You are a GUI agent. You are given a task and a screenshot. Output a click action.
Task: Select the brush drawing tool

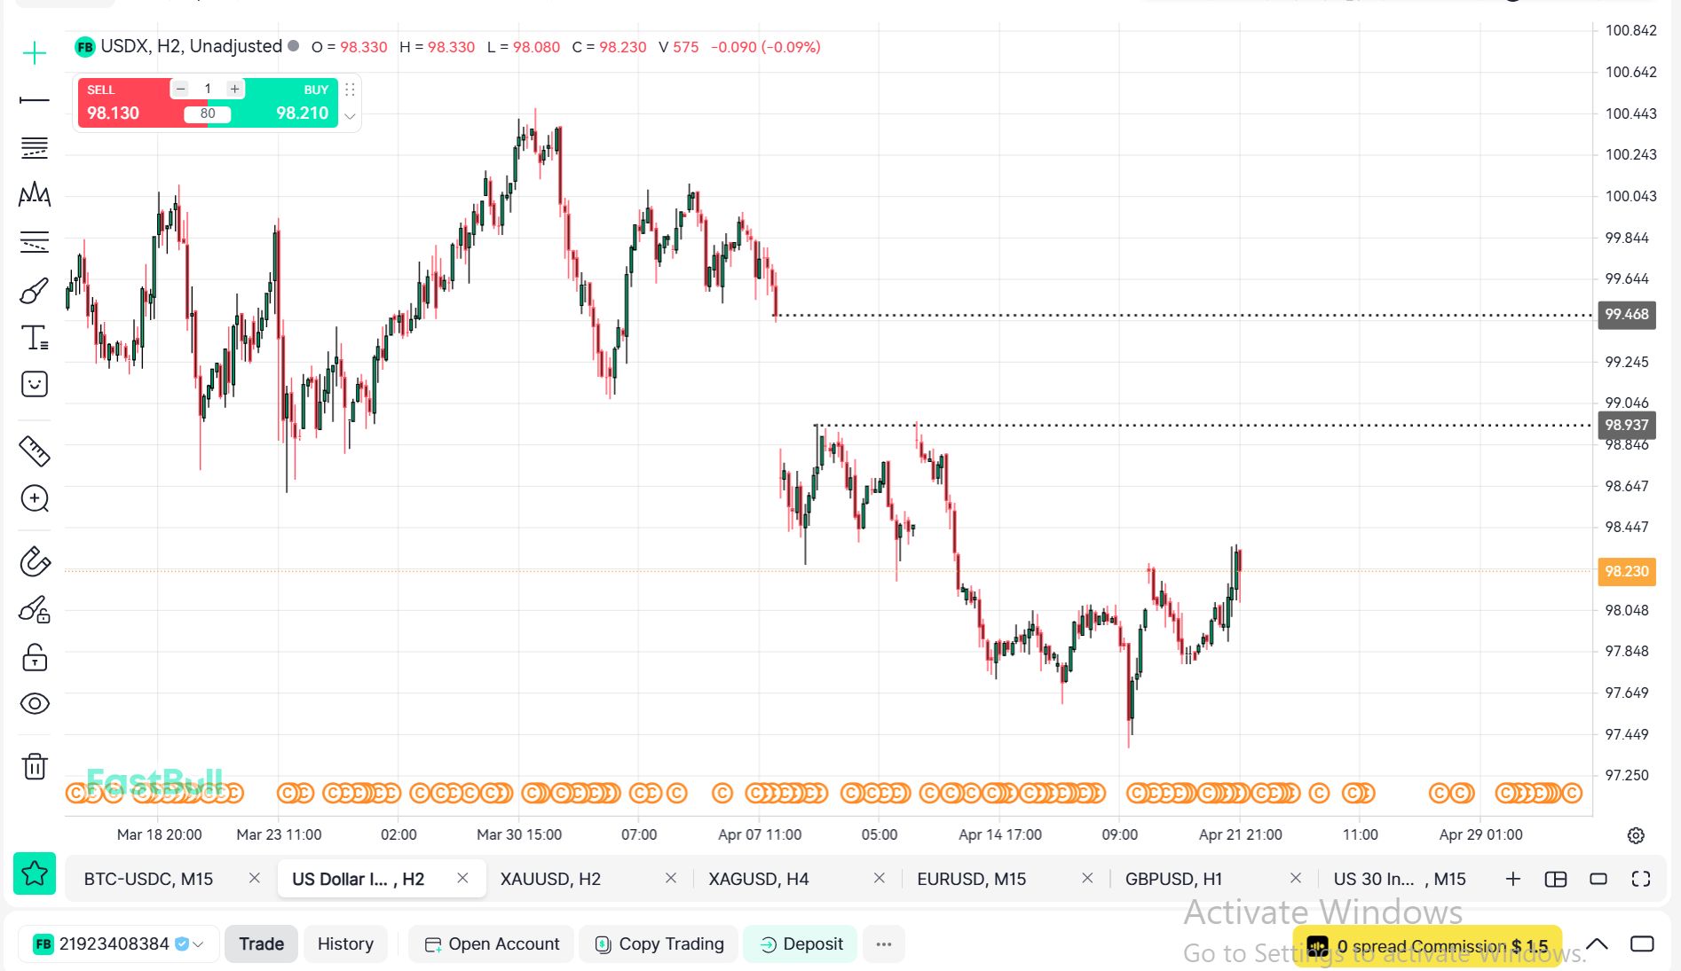[35, 290]
